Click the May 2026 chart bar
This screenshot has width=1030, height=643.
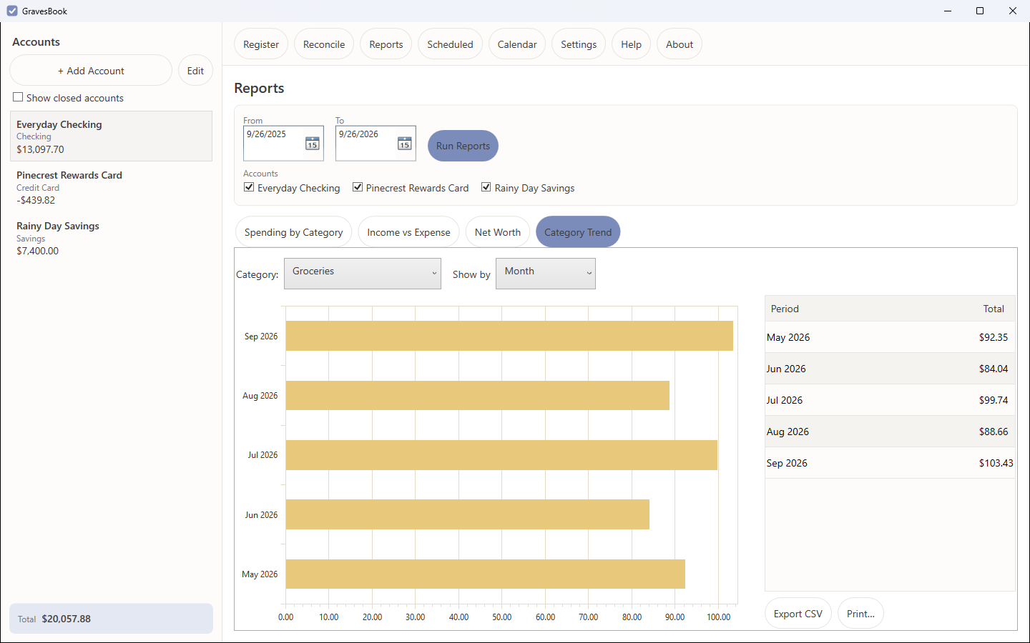pos(486,574)
